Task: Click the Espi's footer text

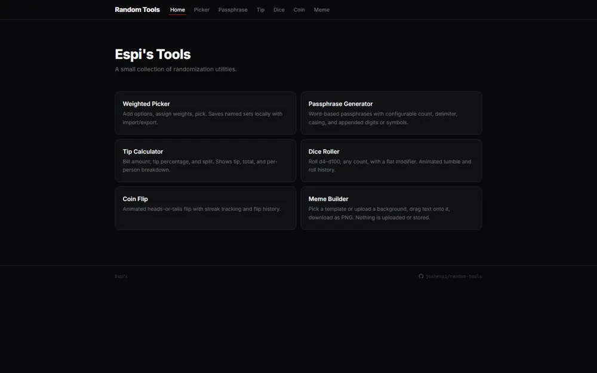Action: (121, 276)
